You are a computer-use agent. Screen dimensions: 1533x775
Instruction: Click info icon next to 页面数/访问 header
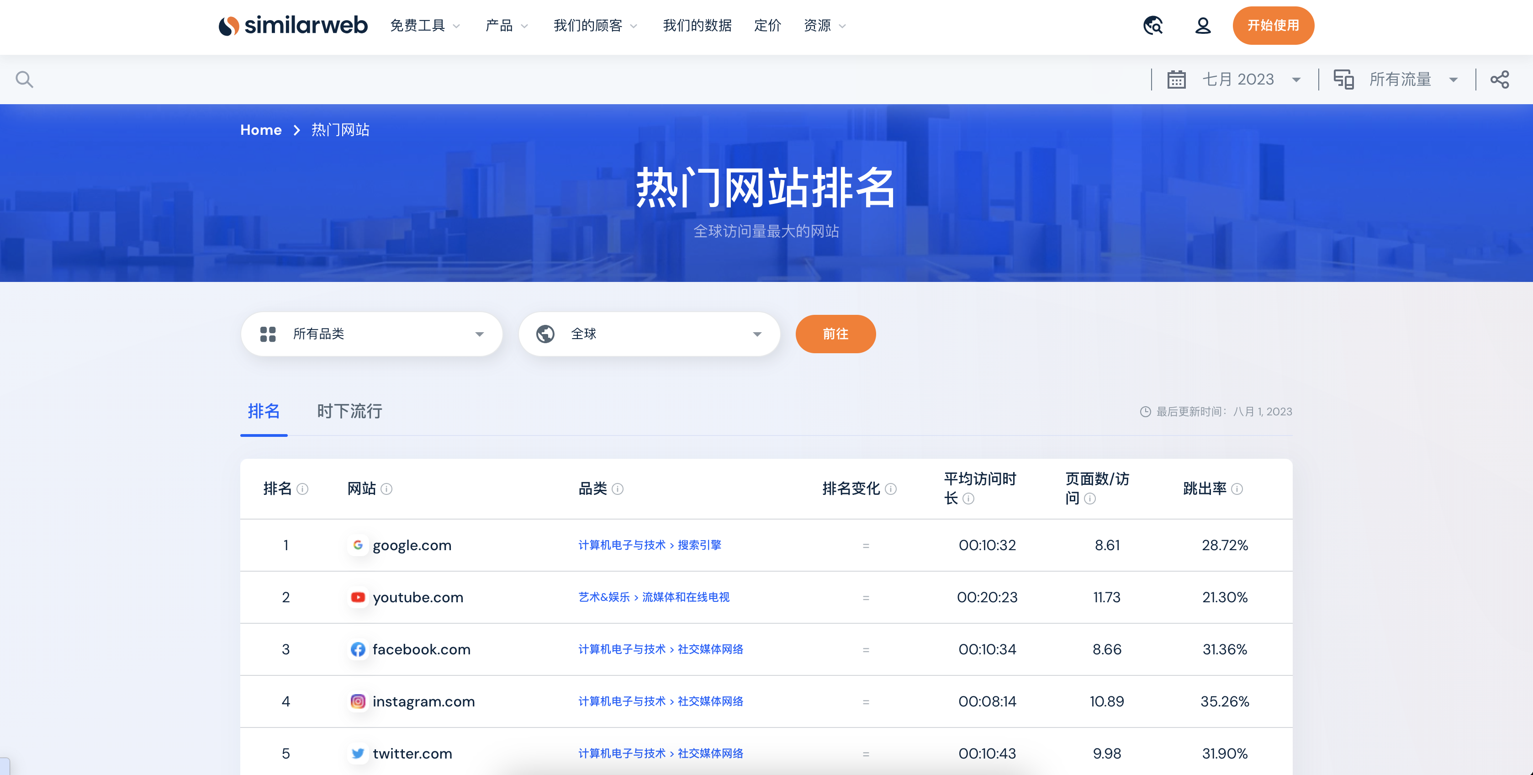tap(1089, 498)
